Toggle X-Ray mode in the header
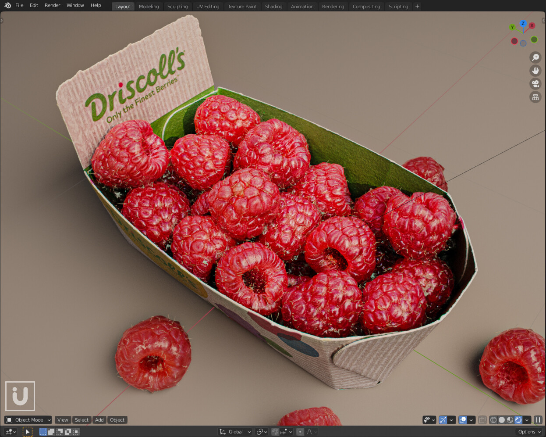 (482, 420)
